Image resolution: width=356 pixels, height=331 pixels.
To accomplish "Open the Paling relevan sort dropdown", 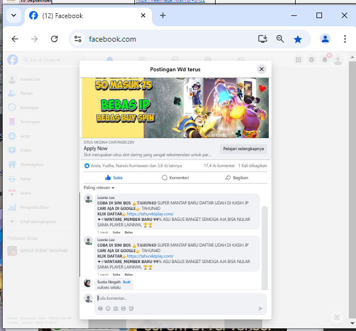I will [x=99, y=187].
